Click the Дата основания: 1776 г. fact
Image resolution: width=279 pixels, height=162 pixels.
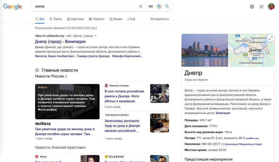coord(201,126)
